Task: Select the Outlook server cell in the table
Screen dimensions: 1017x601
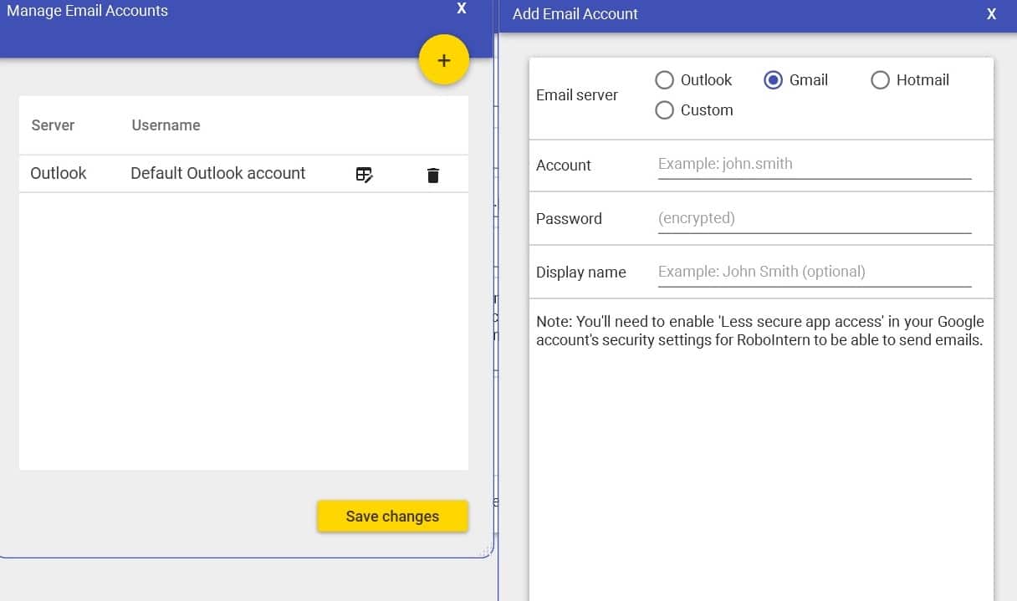Action: click(x=59, y=174)
